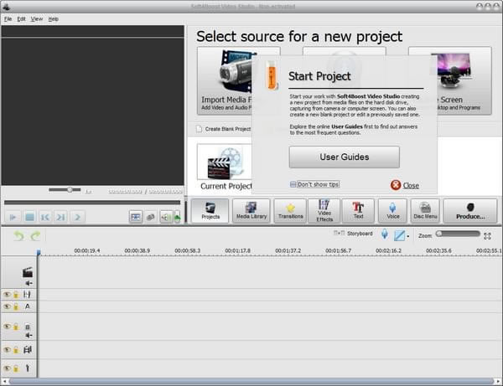Image resolution: width=503 pixels, height=386 pixels.
Task: Open the Video Effects panel
Action: [324, 211]
